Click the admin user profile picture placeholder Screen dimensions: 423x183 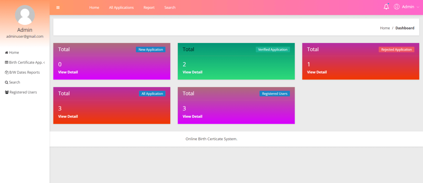click(25, 15)
